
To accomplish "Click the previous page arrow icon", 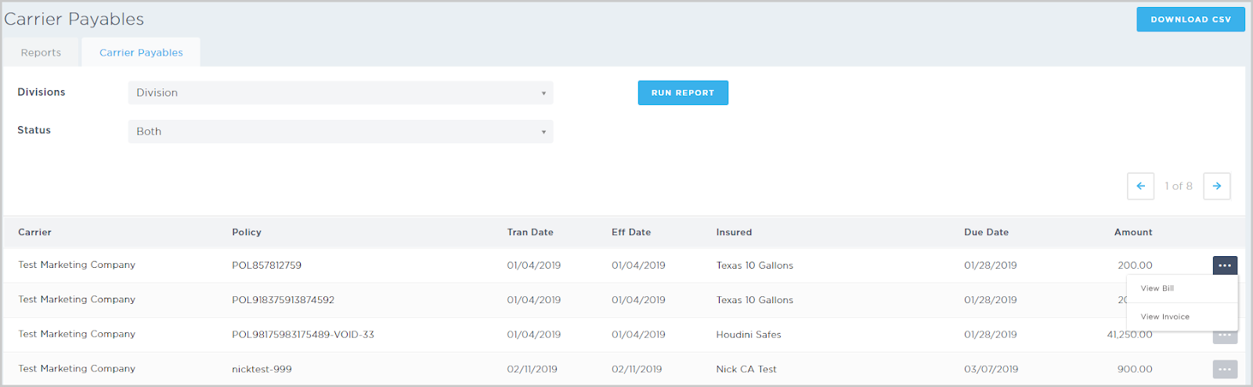I will (1140, 186).
